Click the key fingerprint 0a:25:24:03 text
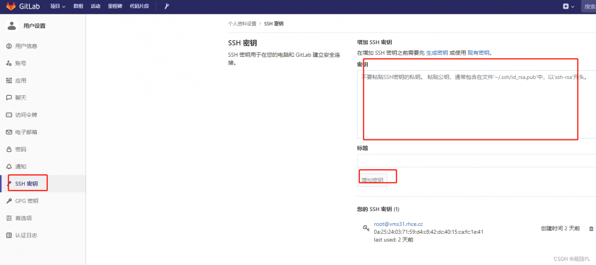The height and width of the screenshot is (265, 596). click(429, 232)
